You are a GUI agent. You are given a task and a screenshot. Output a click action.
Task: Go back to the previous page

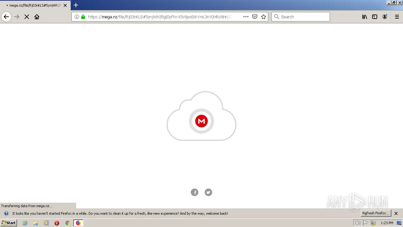pyautogui.click(x=6, y=17)
